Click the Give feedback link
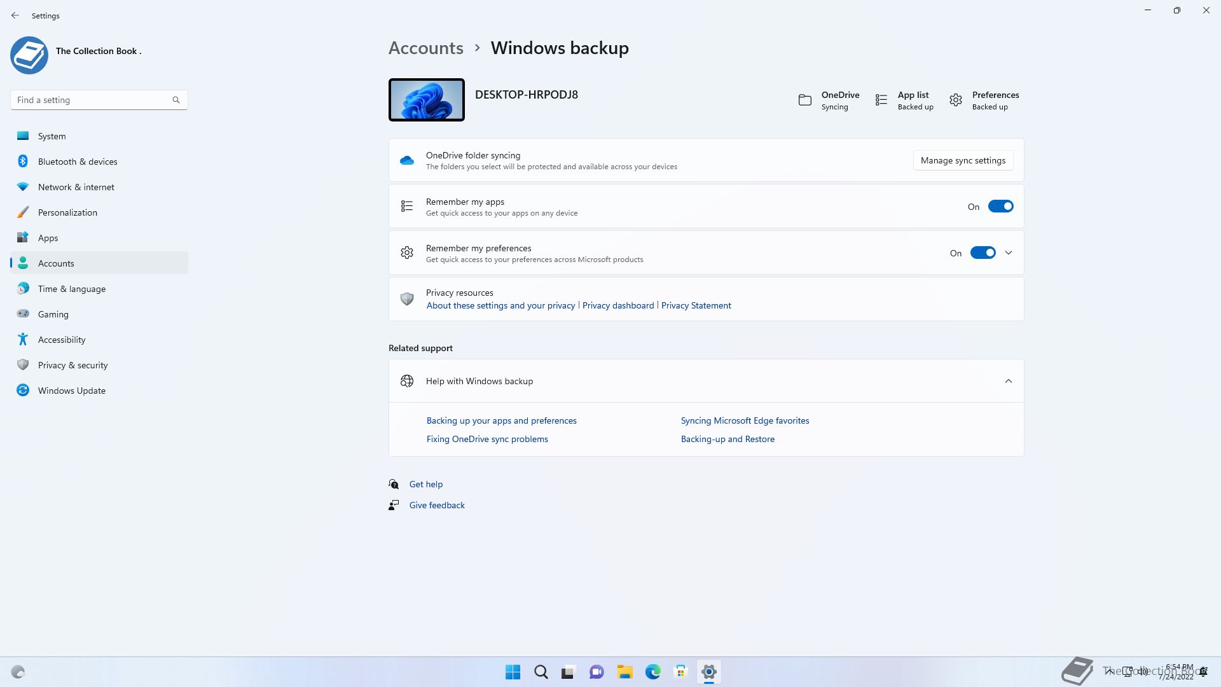The width and height of the screenshot is (1221, 687). coord(437,505)
